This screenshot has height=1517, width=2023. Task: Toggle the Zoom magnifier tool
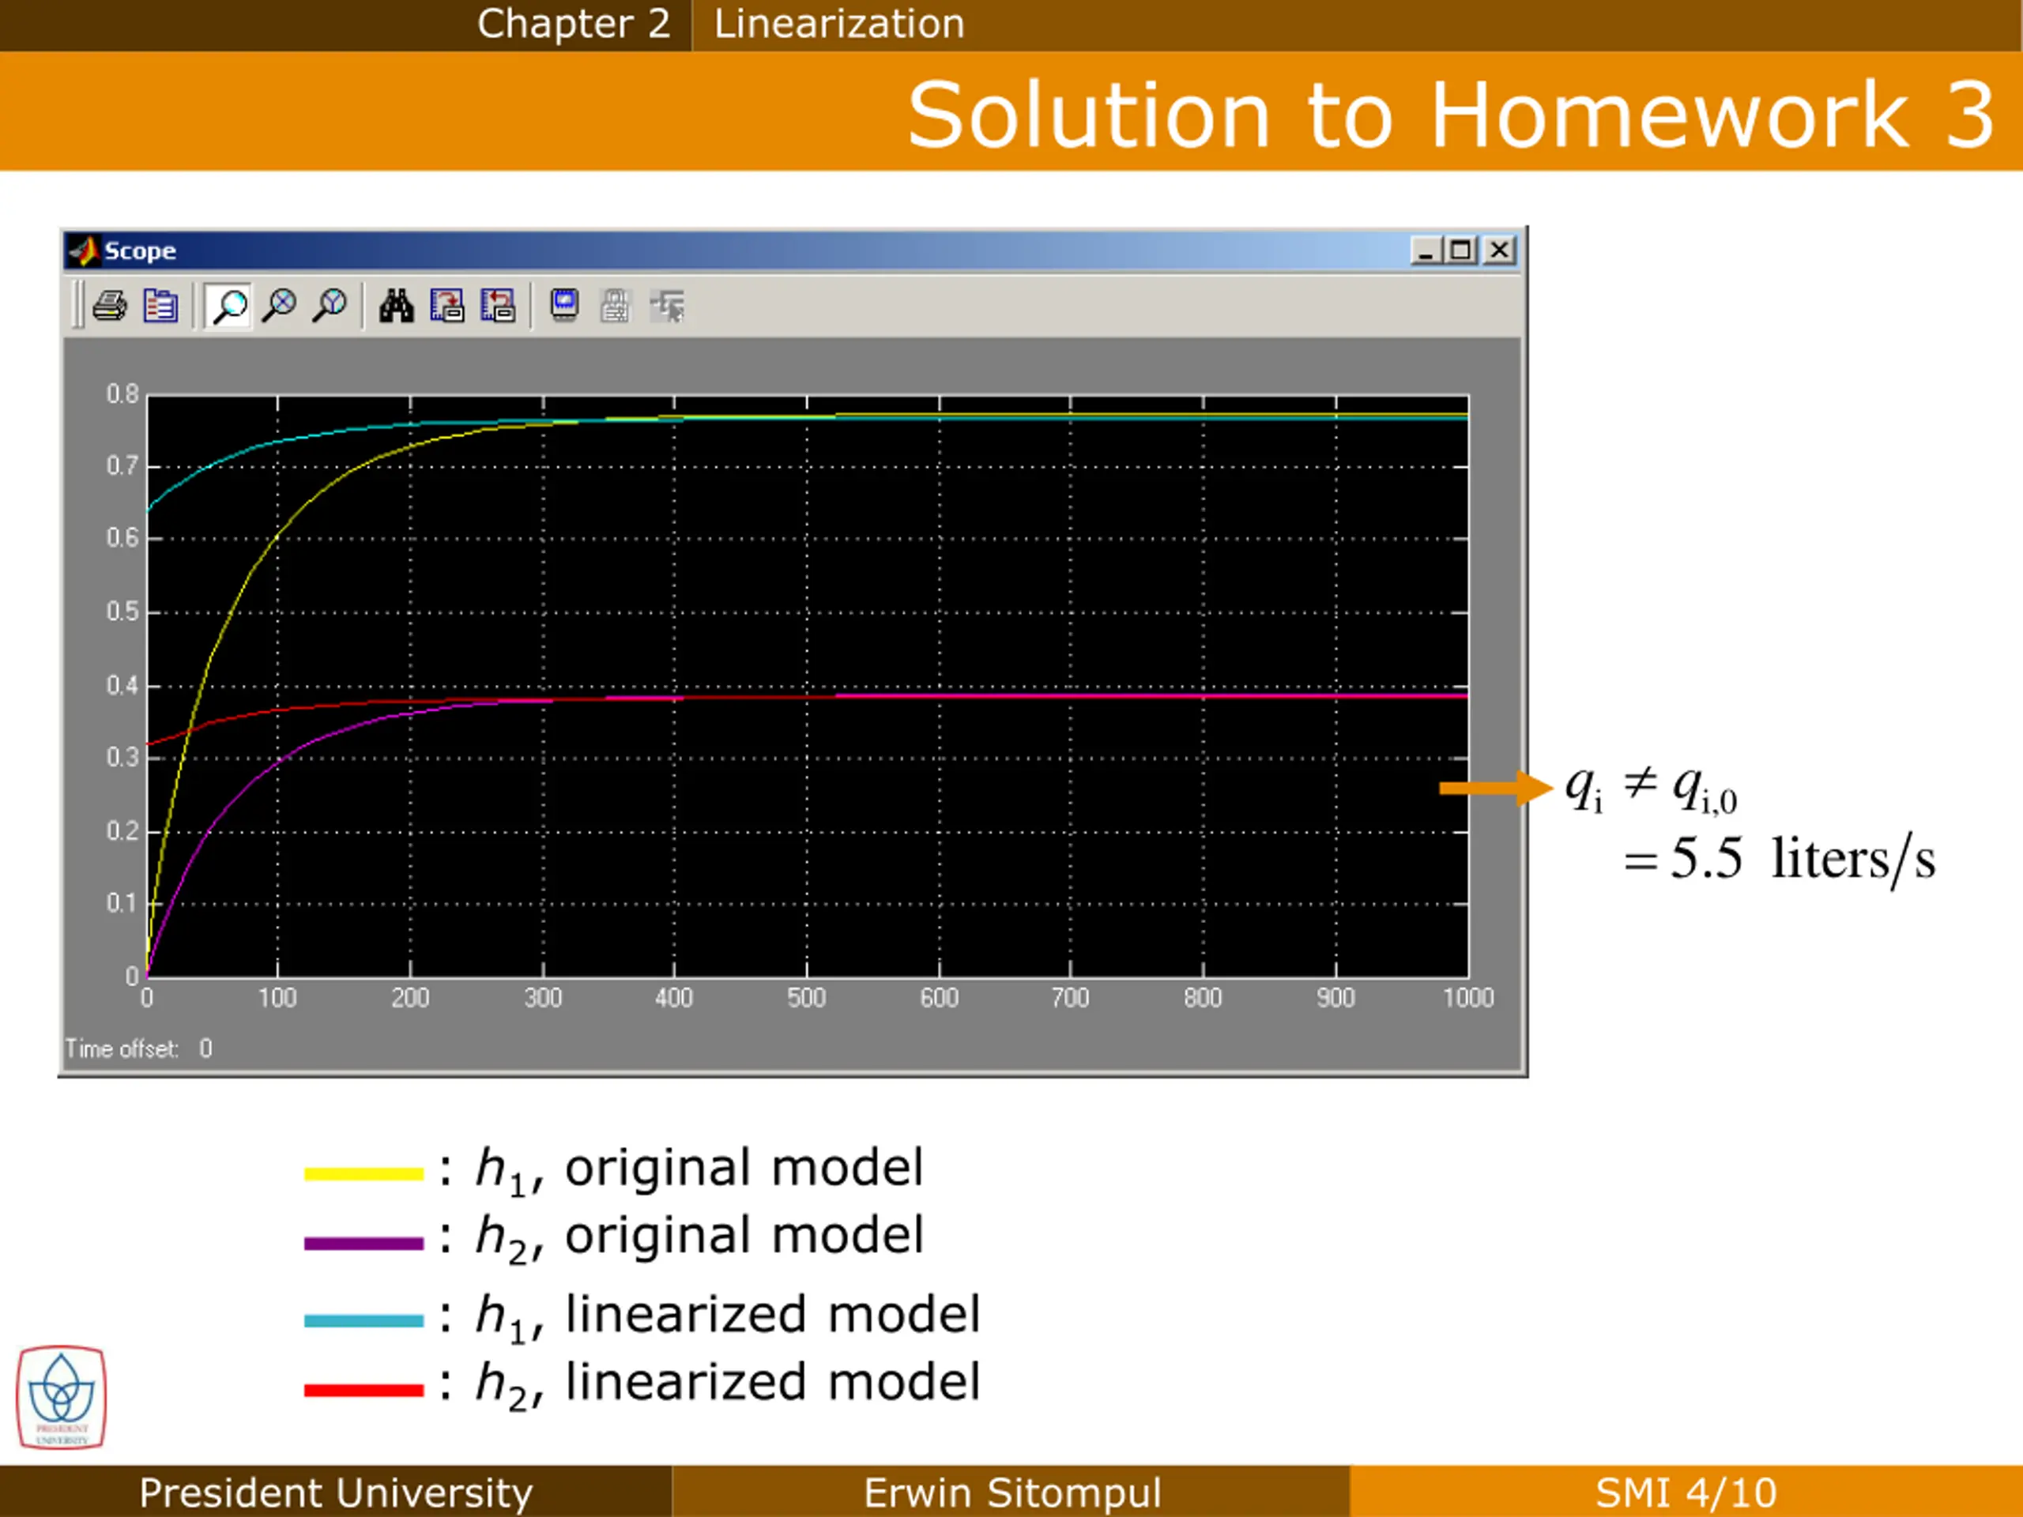(228, 306)
